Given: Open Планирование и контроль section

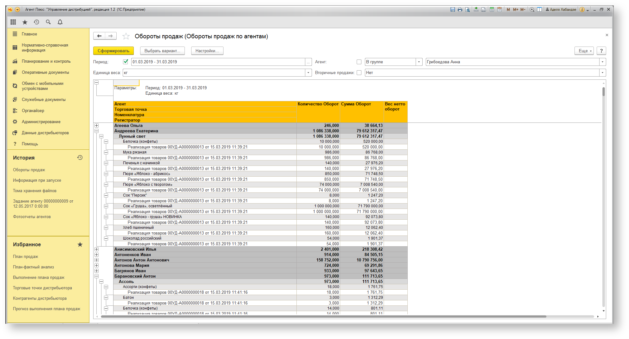Looking at the screenshot, I should coord(46,61).
